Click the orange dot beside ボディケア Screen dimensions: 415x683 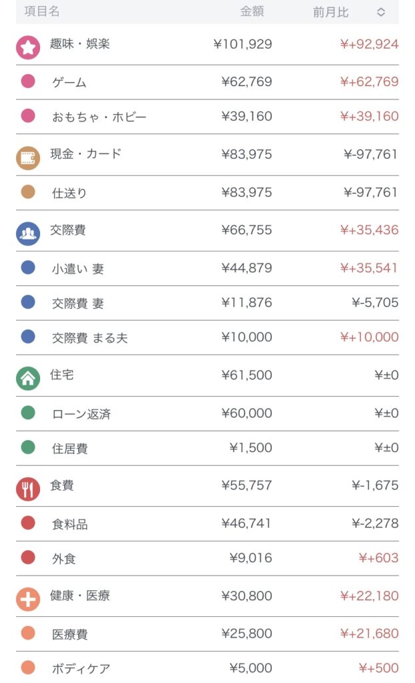(x=28, y=667)
